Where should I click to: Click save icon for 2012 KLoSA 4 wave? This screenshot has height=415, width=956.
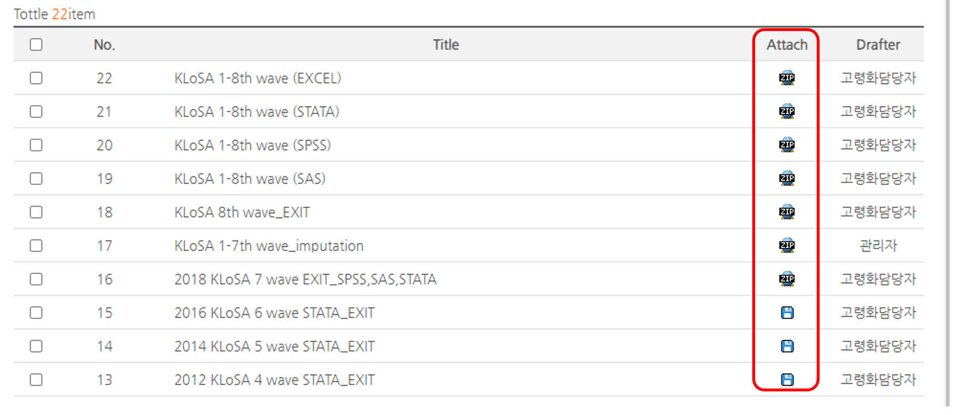[x=787, y=379]
